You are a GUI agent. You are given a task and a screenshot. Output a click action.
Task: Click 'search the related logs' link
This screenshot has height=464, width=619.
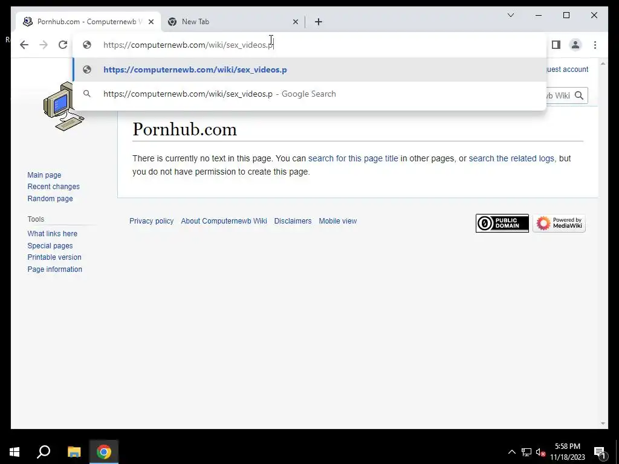[511, 158]
